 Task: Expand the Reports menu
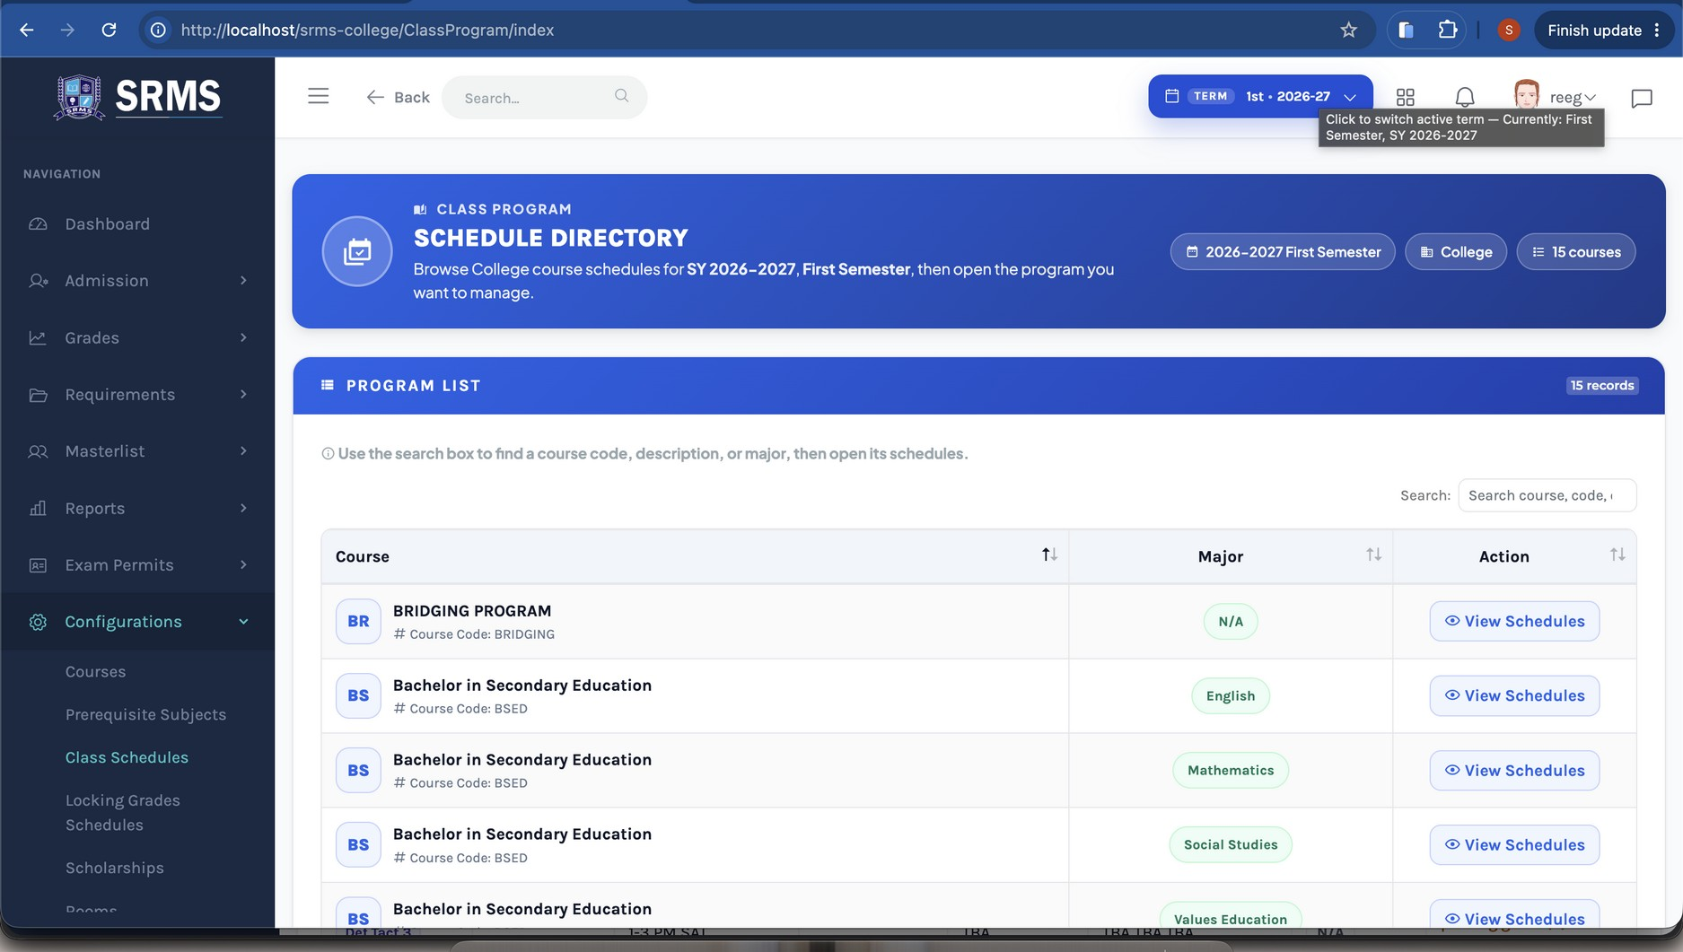[x=137, y=508]
